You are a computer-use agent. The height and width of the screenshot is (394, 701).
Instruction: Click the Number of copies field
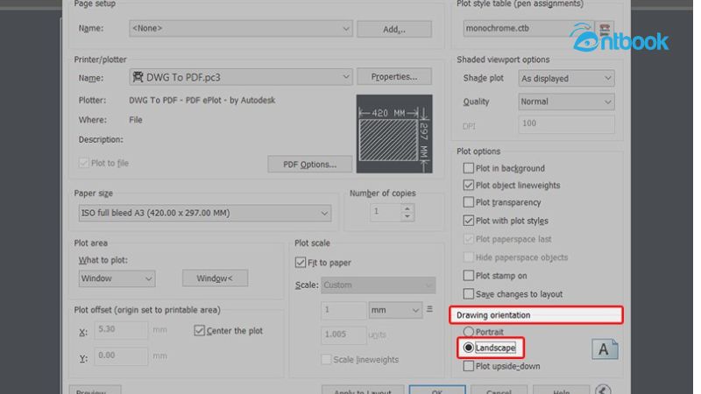click(x=386, y=212)
